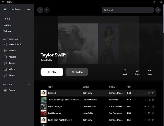Viewport: 164px width, 126px height.
Task: Open FOUR (Deluxe) album link
Action: tap(116, 106)
